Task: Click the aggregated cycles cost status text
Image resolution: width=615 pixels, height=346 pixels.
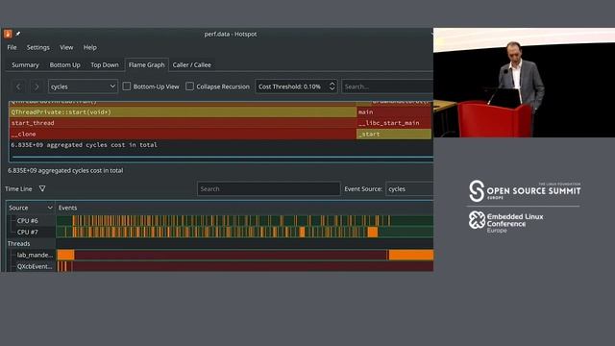Action: [x=65, y=171]
